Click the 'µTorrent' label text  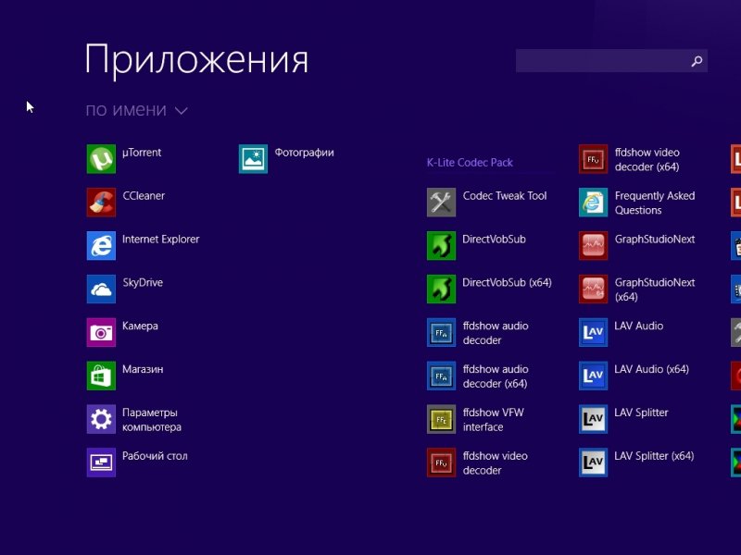pyautogui.click(x=142, y=153)
